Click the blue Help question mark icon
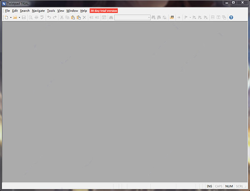The height and width of the screenshot is (191, 250). coord(231,18)
